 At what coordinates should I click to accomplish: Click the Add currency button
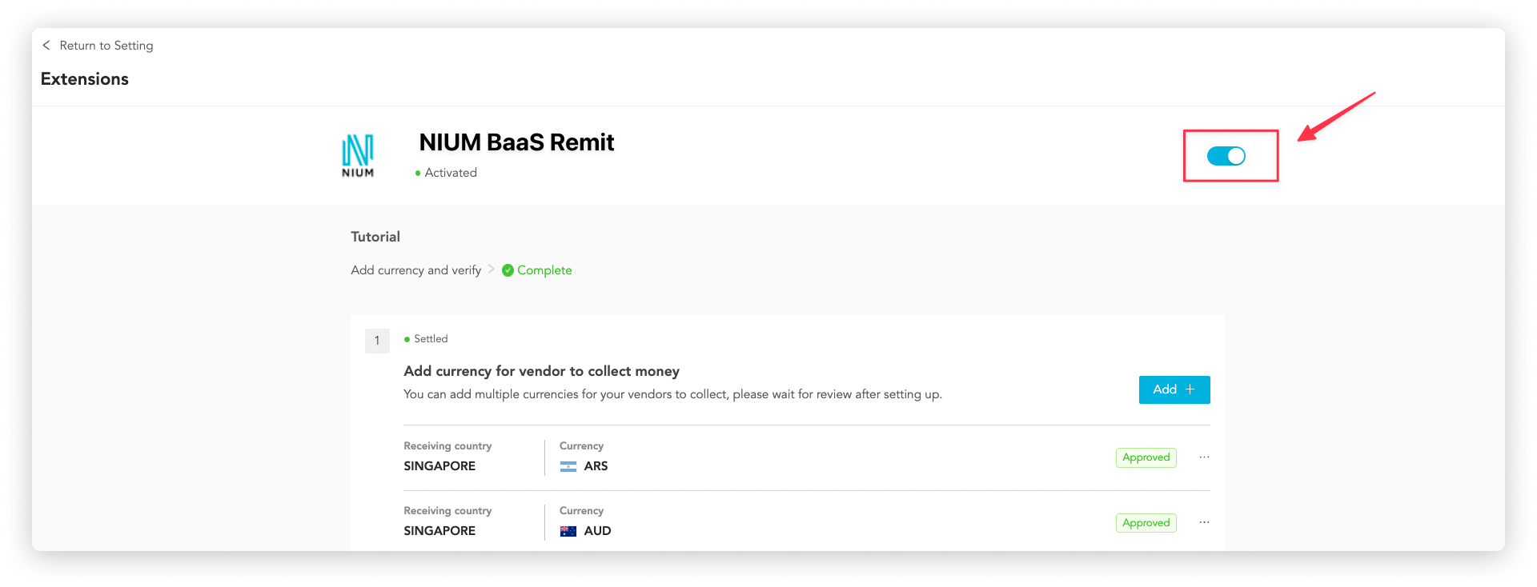[1174, 389]
